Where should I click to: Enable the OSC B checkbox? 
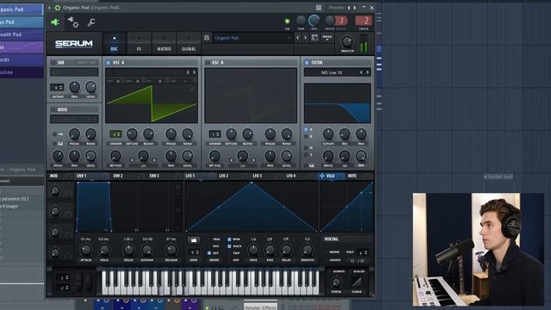[207, 63]
